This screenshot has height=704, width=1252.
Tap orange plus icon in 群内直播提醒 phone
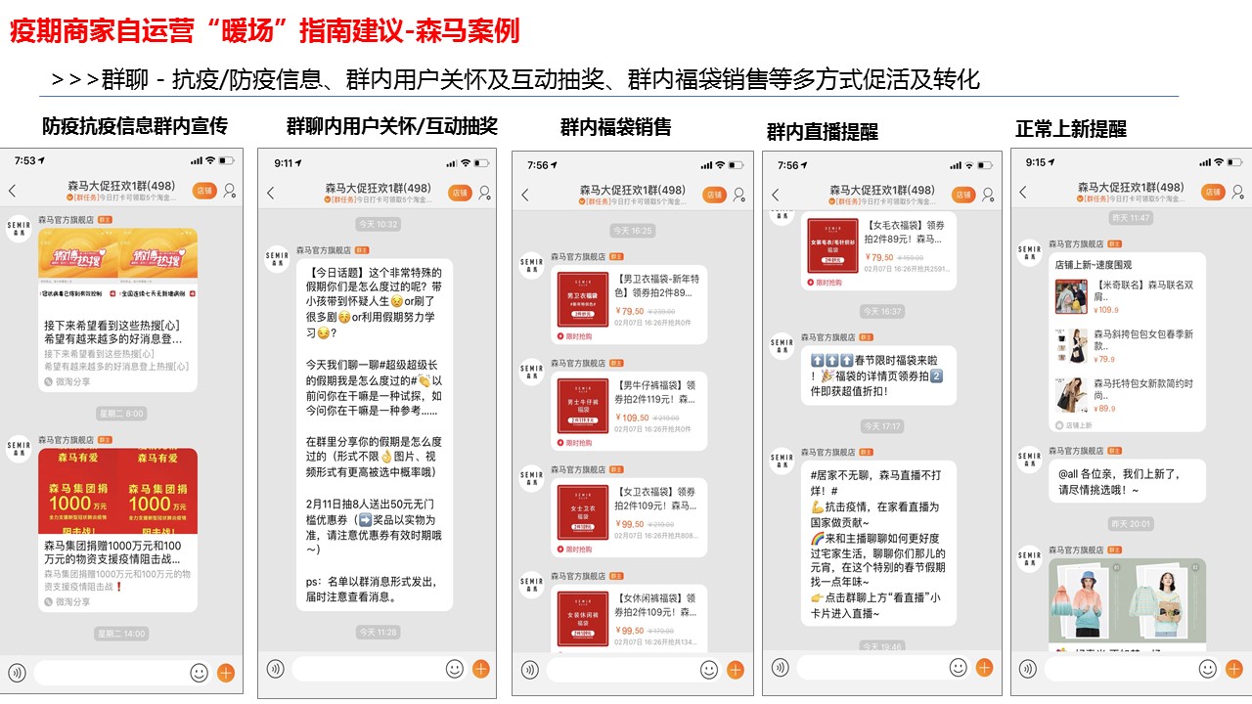click(x=984, y=668)
